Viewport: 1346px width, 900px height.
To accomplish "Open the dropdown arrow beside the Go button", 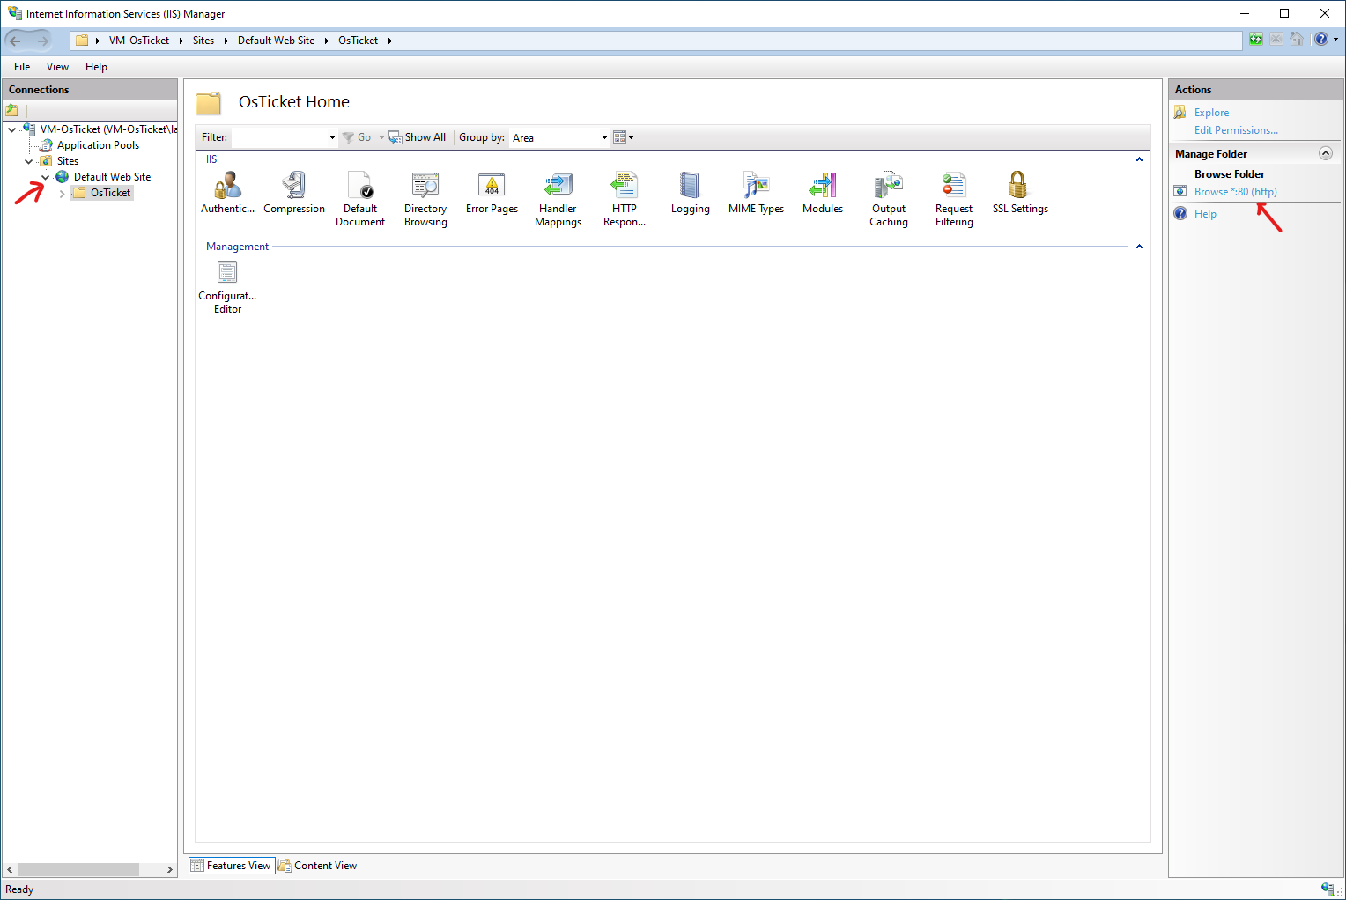I will (381, 138).
